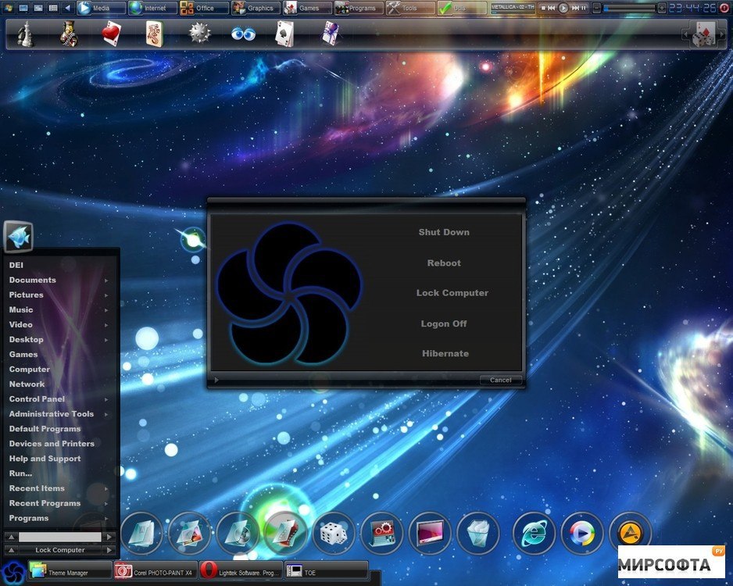Skip to next track in player
Screen dimensions: 733x586
[575, 8]
